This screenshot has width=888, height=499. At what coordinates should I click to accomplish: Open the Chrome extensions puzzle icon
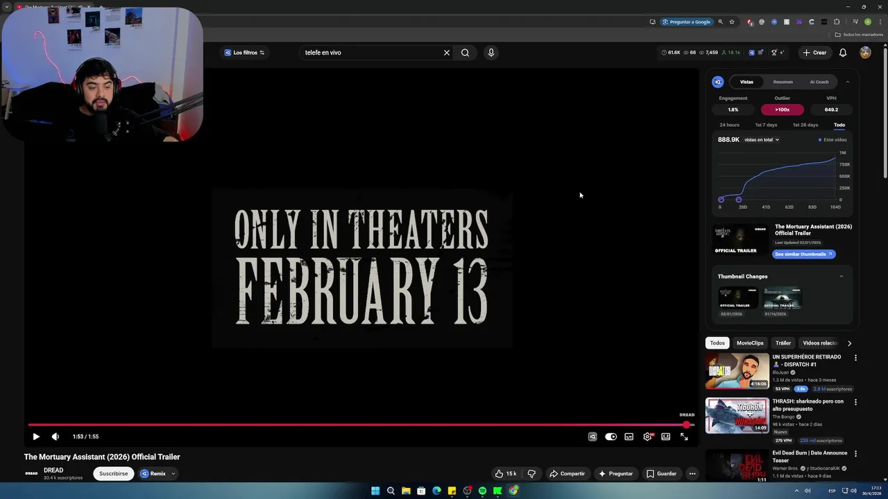point(837,22)
